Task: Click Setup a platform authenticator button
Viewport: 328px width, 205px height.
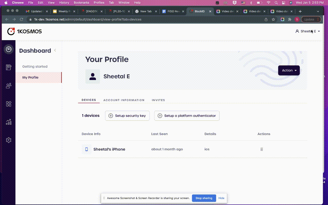Action: click(187, 116)
